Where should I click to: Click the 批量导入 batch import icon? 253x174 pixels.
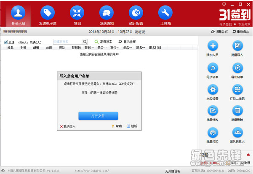point(237,46)
